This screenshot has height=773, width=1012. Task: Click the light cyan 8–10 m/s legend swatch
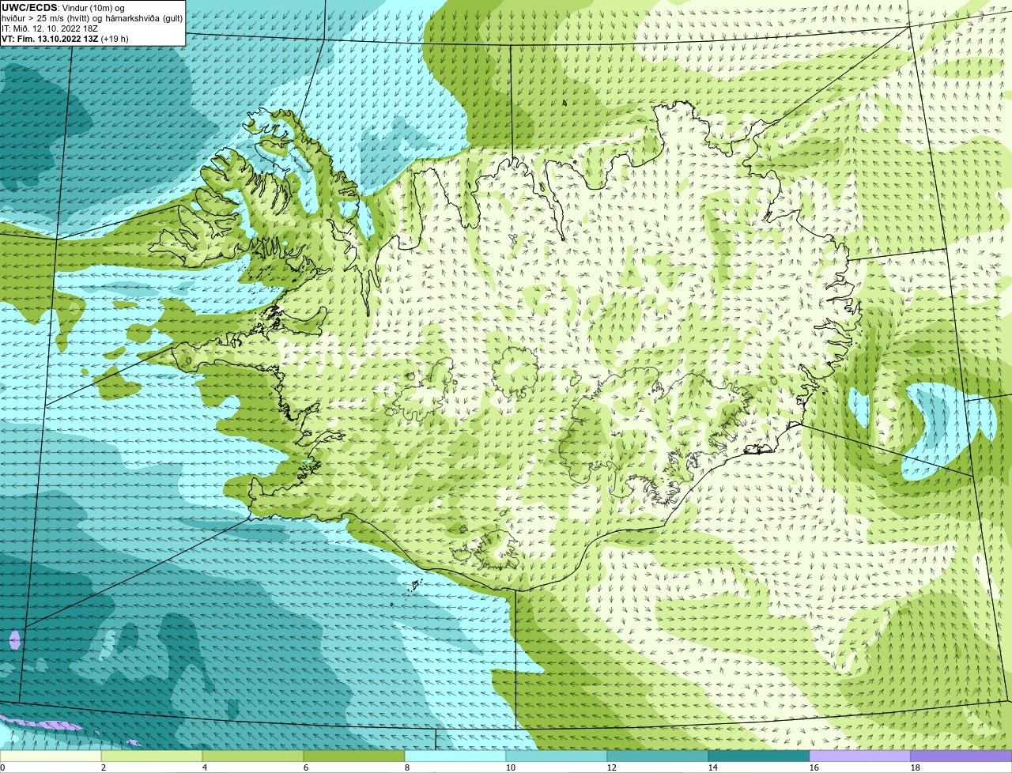(455, 756)
